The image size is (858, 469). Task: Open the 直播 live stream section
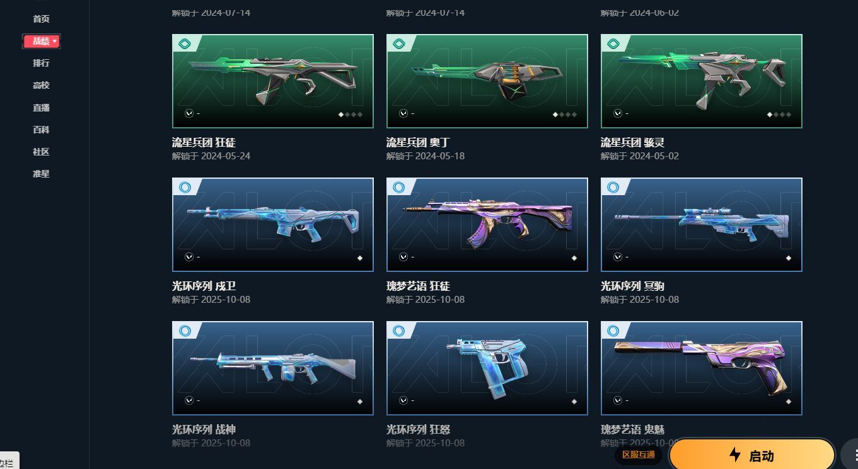click(41, 108)
